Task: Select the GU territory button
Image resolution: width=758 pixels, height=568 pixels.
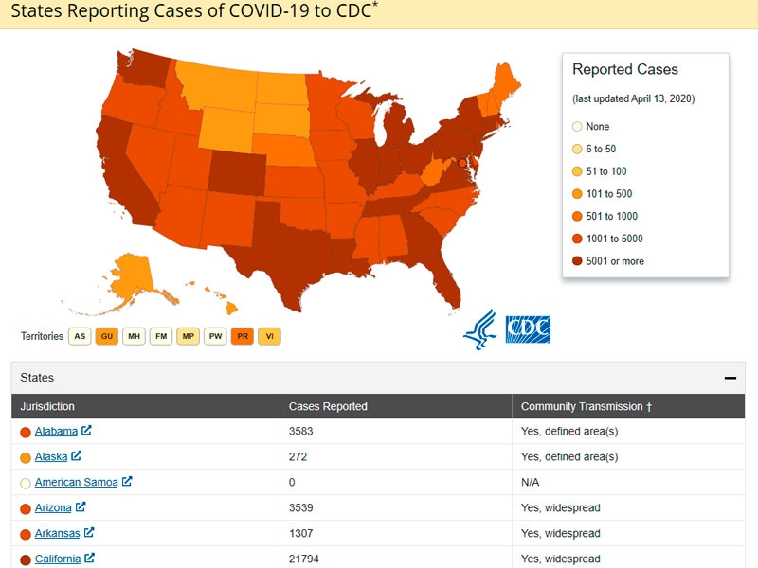Action: 107,336
